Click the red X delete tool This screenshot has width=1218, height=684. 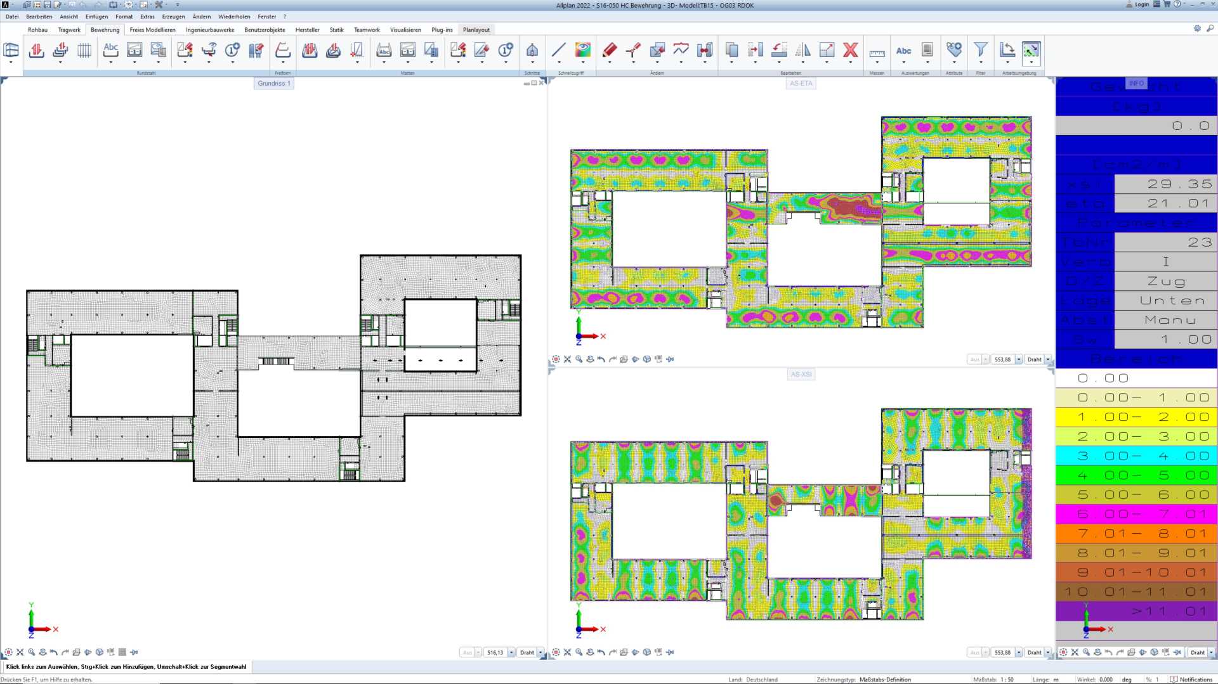850,51
